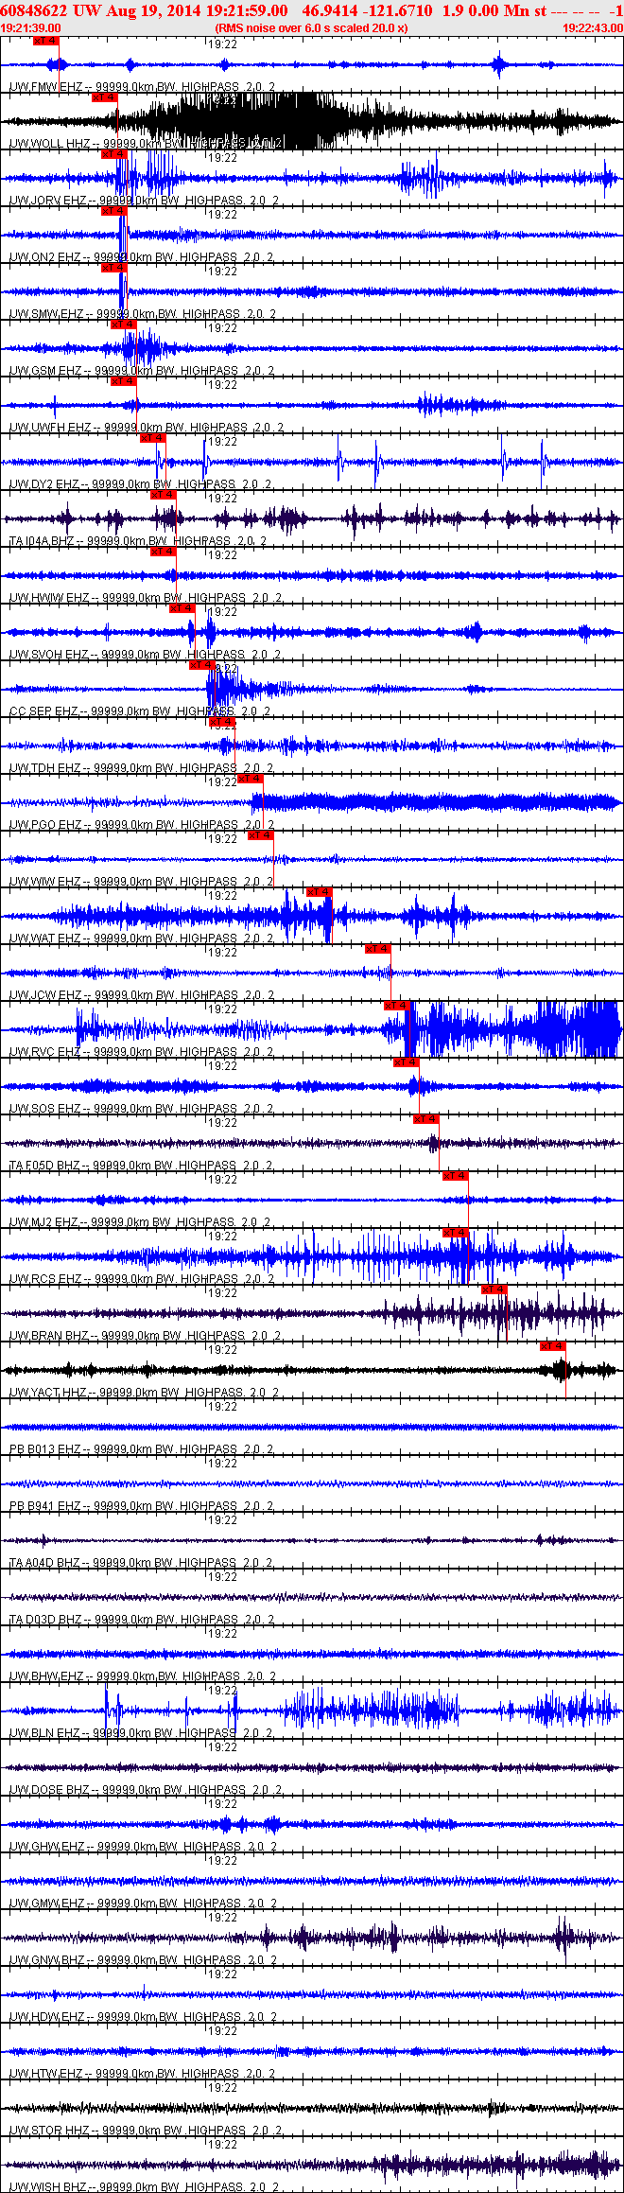Select the red pick flag on UW.FMW trace
Screen dimensions: 624x2193
point(46,41)
